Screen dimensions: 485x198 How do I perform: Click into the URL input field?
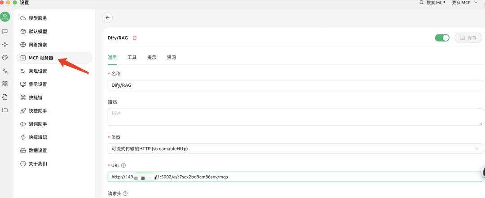[x=295, y=177]
